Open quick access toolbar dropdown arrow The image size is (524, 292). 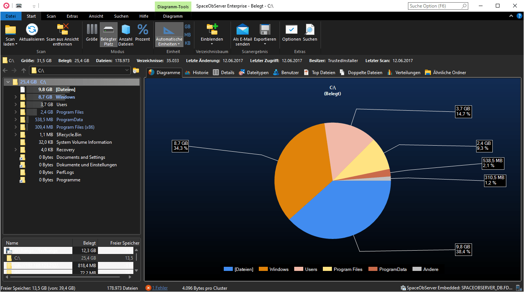[x=34, y=6]
